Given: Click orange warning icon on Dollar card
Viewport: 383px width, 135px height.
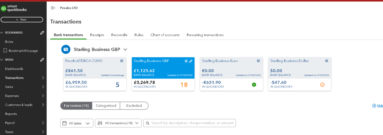Looking at the screenshot, I should coord(322,85).
